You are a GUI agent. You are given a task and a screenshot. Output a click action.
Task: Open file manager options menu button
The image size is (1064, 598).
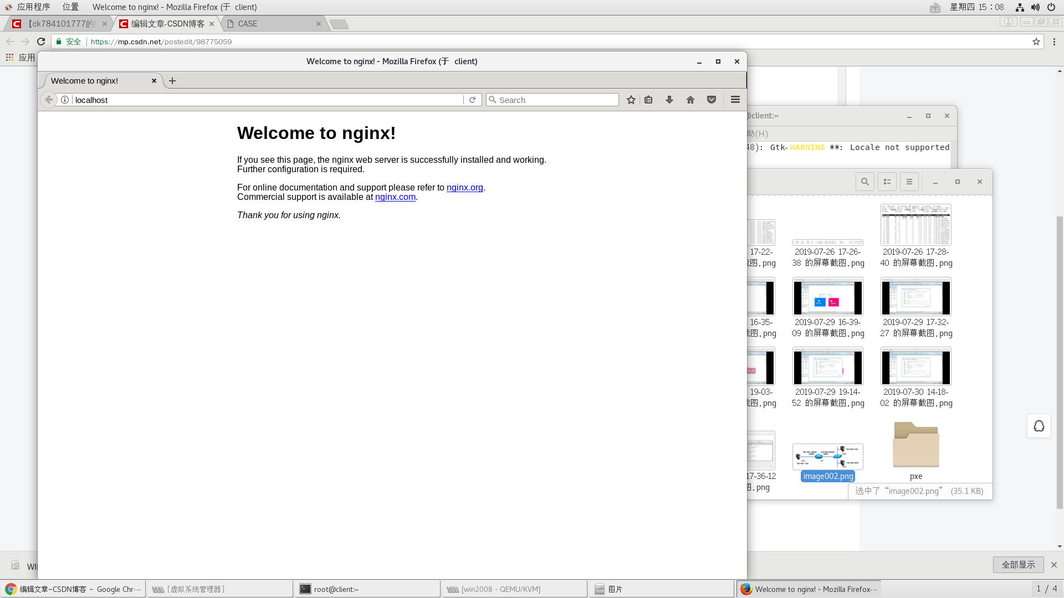[909, 182]
